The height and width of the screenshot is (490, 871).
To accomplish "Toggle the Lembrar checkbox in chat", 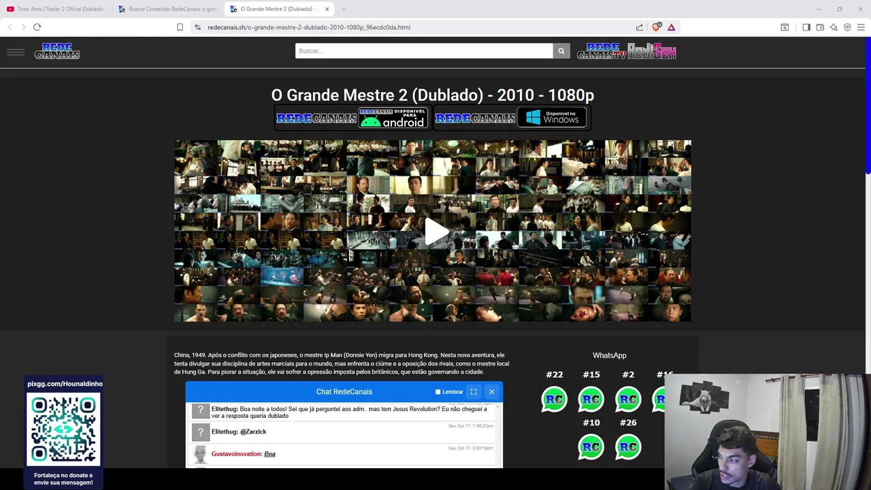I will (x=438, y=392).
